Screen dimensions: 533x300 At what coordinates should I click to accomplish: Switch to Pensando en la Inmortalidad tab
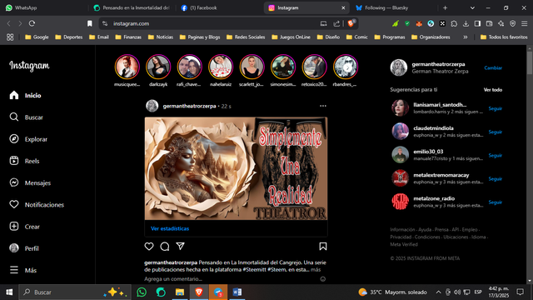pyautogui.click(x=132, y=7)
